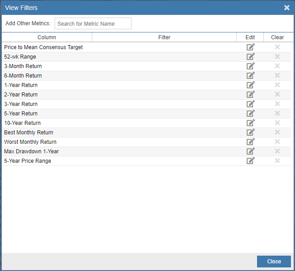Viewport: 295px width, 271px height.
Task: Select the Worst Monthly Return row label
Action: [x=30, y=142]
